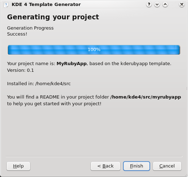The height and width of the screenshot is (177, 188).
Task: Maximize window with the up chevron icon
Action: 165,5
